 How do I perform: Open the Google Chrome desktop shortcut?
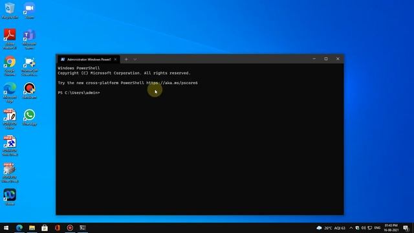tap(10, 66)
